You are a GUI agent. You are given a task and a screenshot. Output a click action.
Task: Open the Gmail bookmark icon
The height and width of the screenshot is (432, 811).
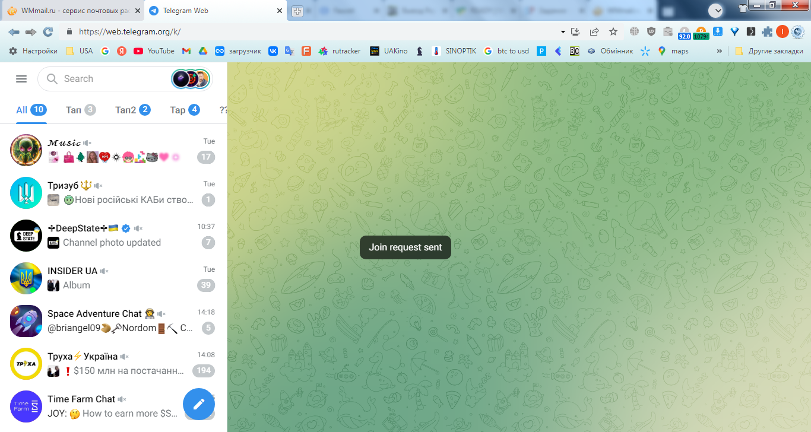(x=186, y=51)
